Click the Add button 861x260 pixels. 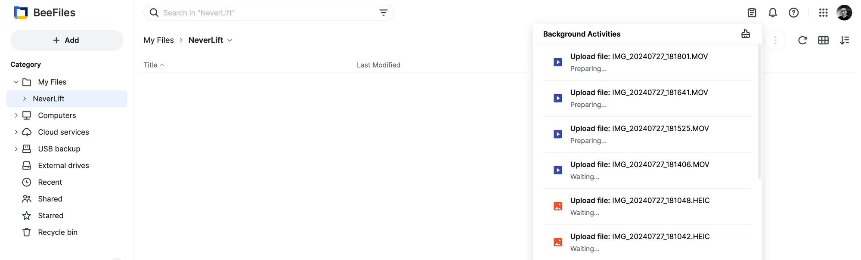pyautogui.click(x=66, y=40)
